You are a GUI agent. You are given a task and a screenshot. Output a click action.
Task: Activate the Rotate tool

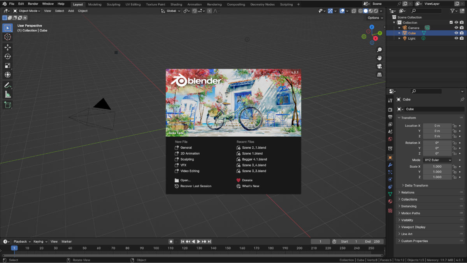7,56
